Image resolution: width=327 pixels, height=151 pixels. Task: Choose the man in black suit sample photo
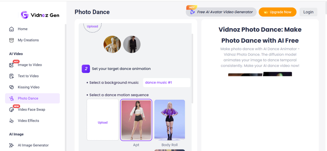click(132, 44)
